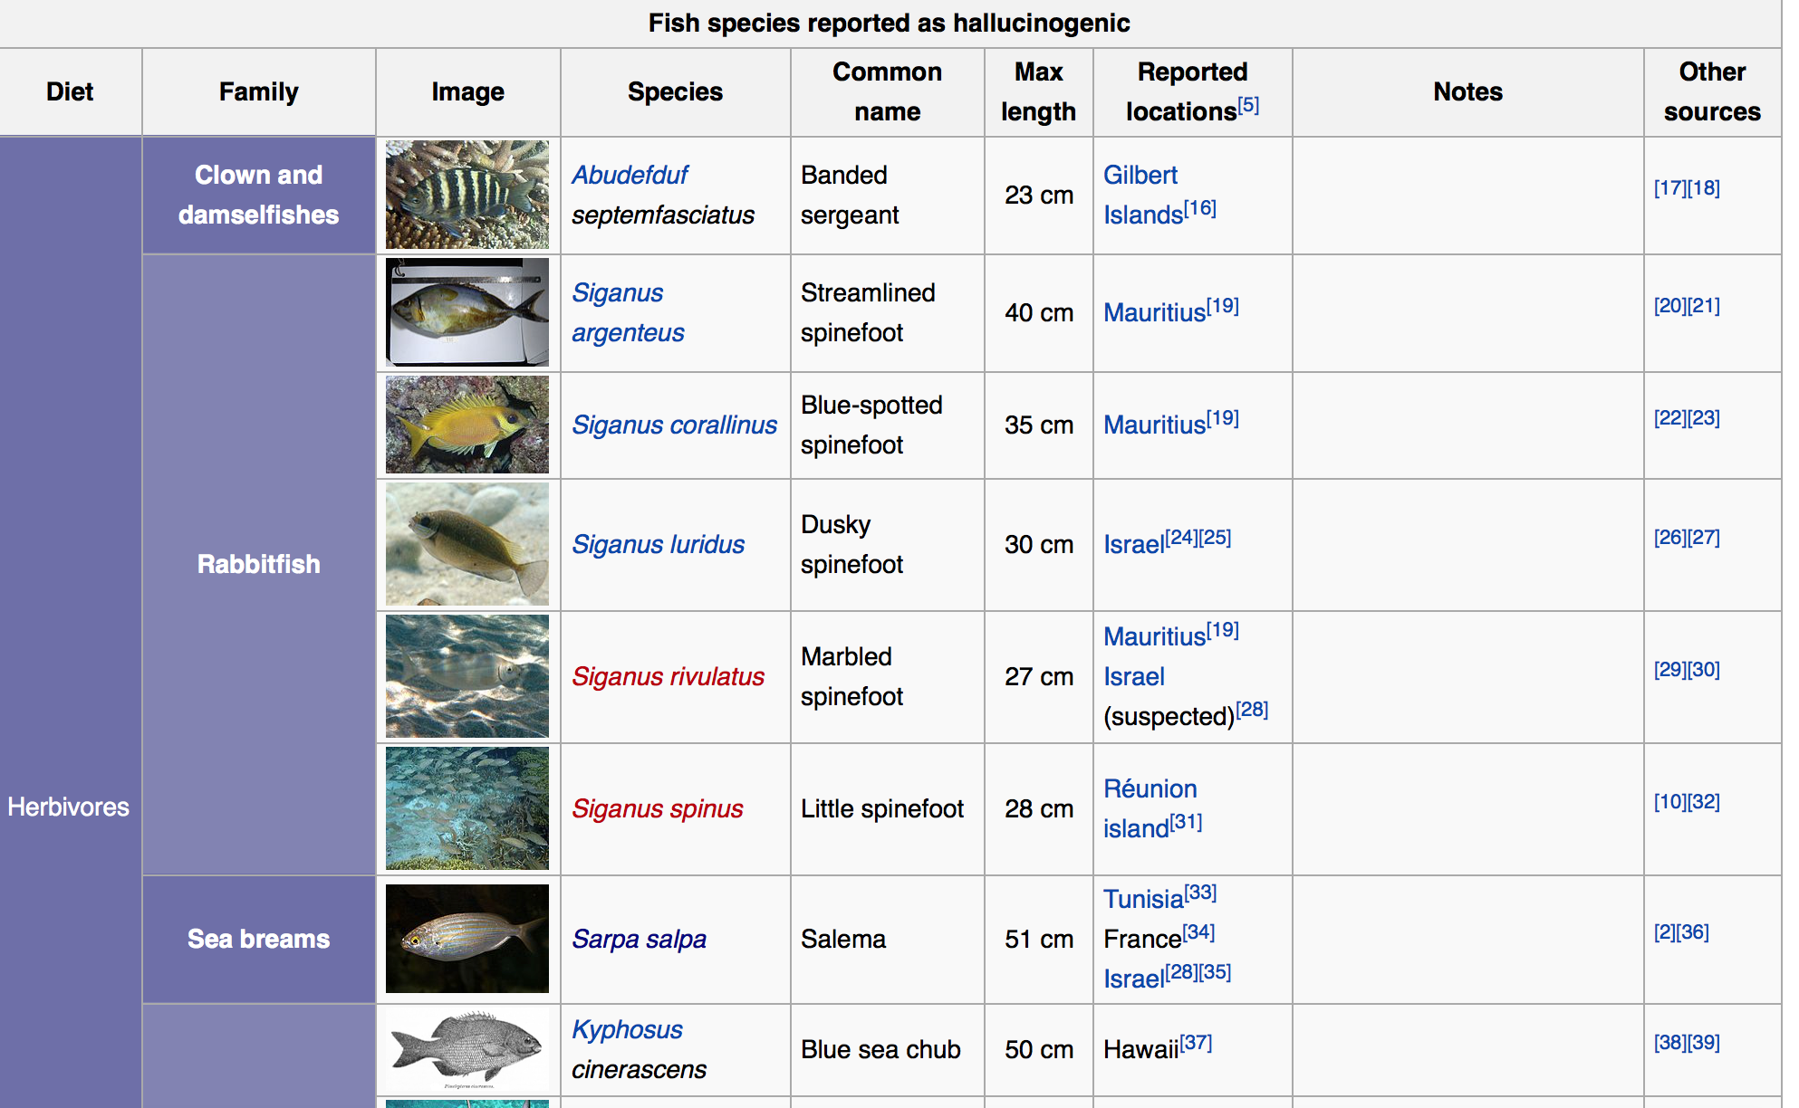Open the Blue sea chub drawing
The image size is (1799, 1108).
tap(467, 1049)
